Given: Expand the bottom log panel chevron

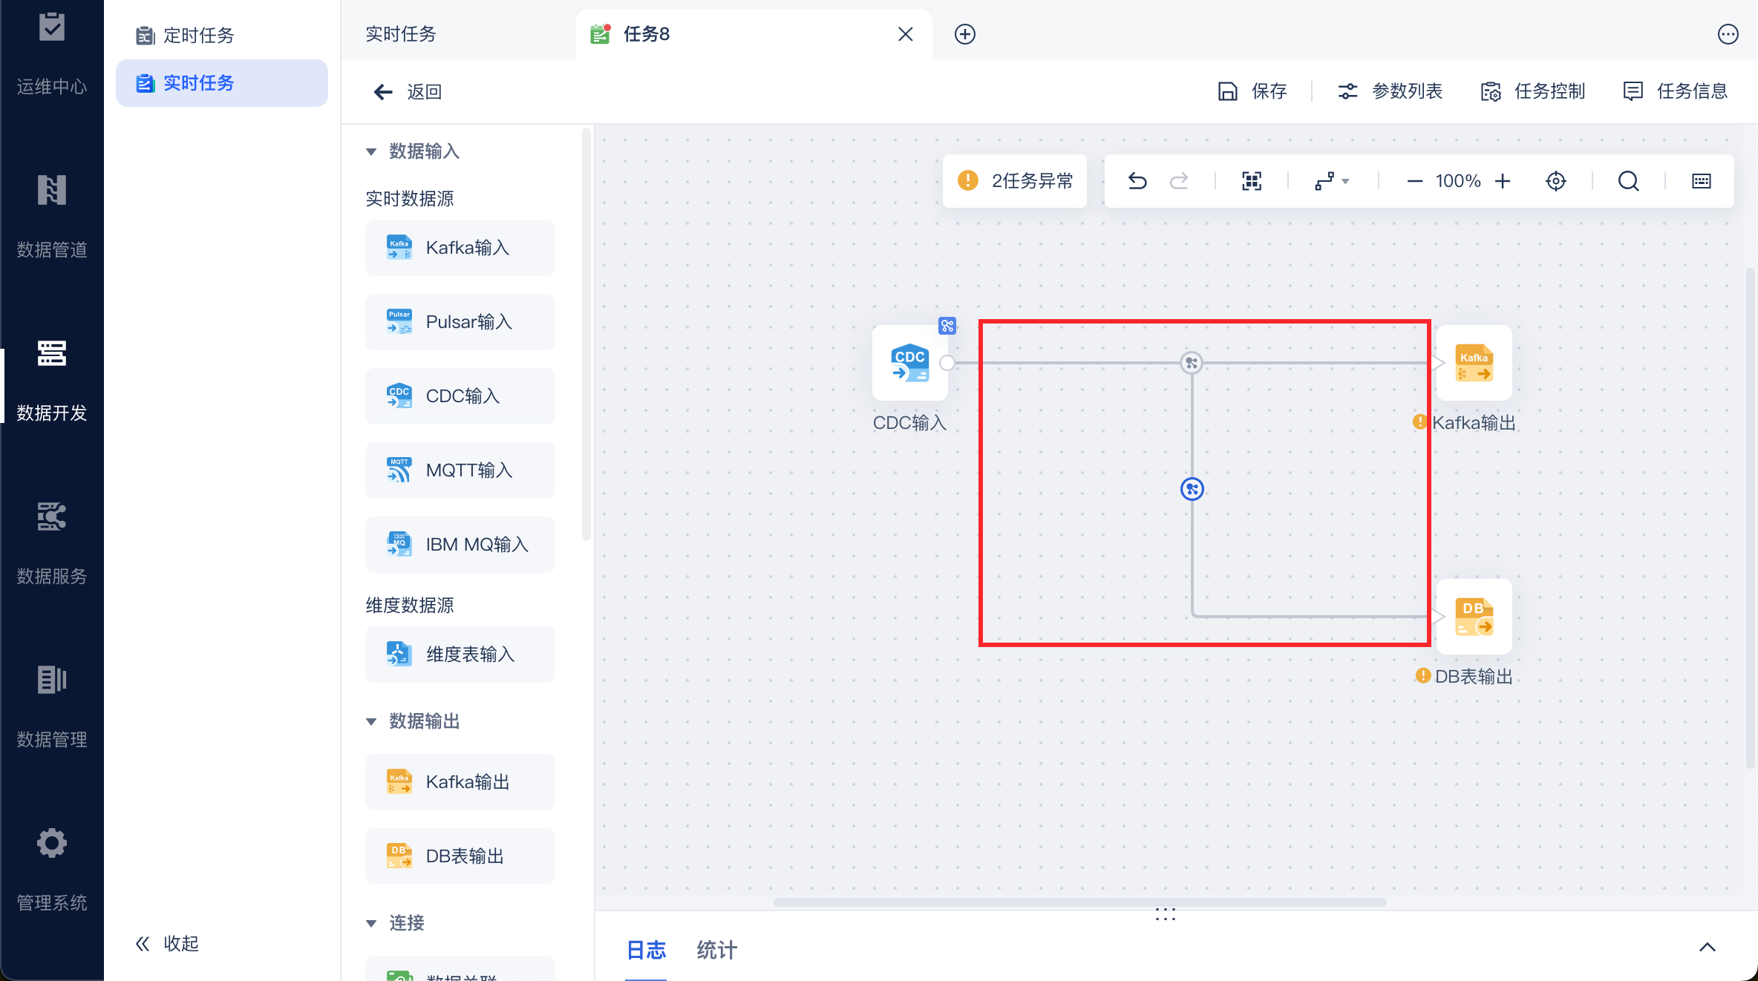Looking at the screenshot, I should (x=1707, y=947).
